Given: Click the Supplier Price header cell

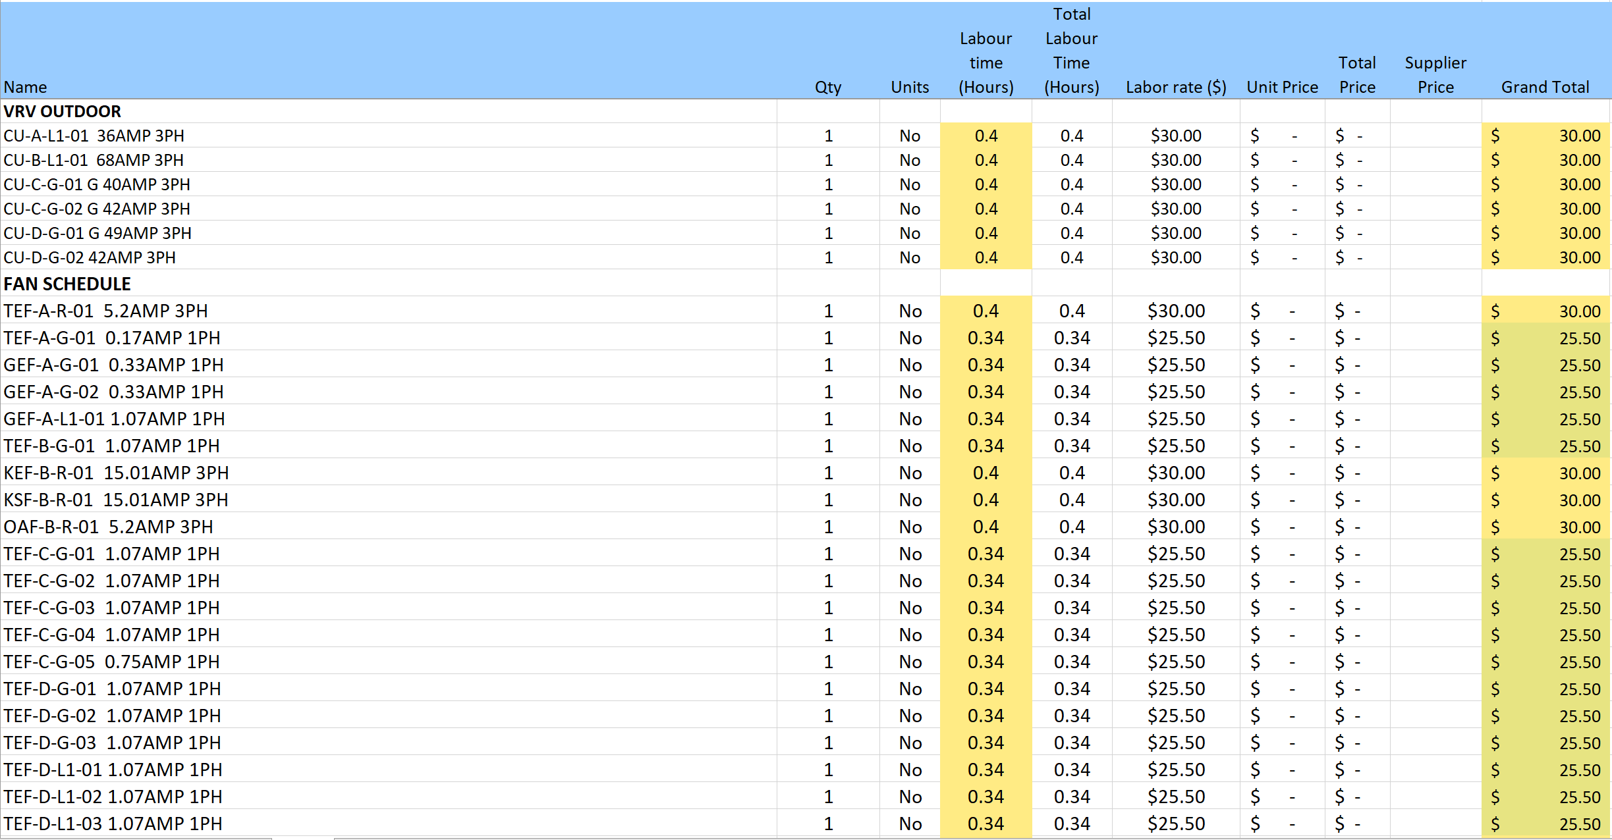Looking at the screenshot, I should [1435, 75].
